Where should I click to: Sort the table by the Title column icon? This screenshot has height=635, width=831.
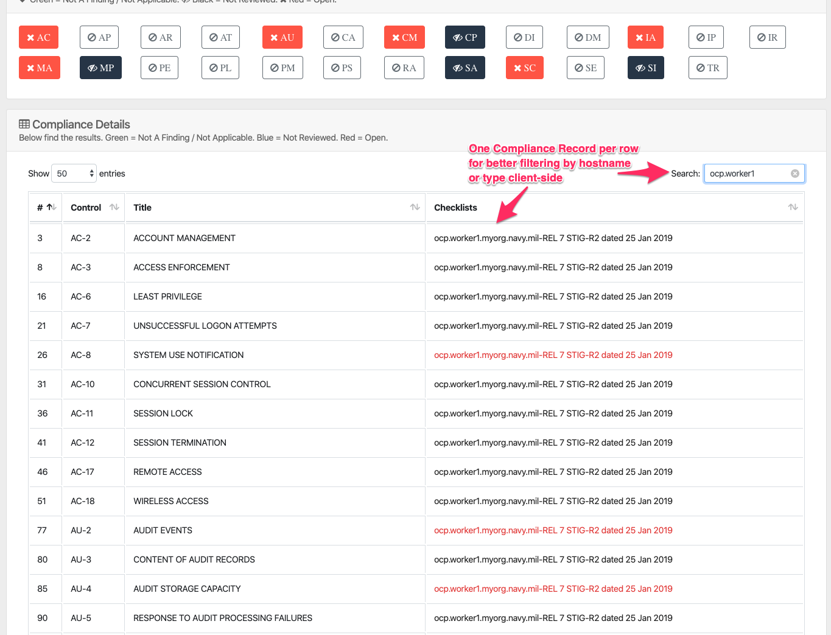[415, 207]
